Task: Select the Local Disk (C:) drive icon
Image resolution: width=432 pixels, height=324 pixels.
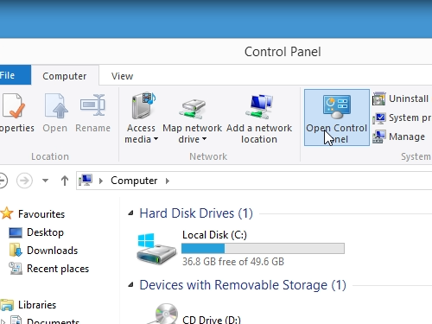Action: [156, 249]
